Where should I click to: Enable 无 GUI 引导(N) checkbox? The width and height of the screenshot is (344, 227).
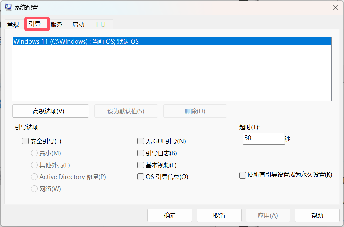click(x=141, y=141)
